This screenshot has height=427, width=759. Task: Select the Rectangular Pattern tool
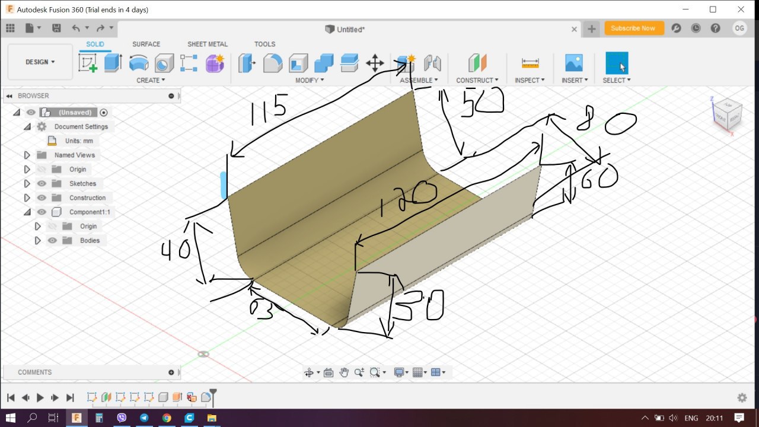tap(189, 63)
